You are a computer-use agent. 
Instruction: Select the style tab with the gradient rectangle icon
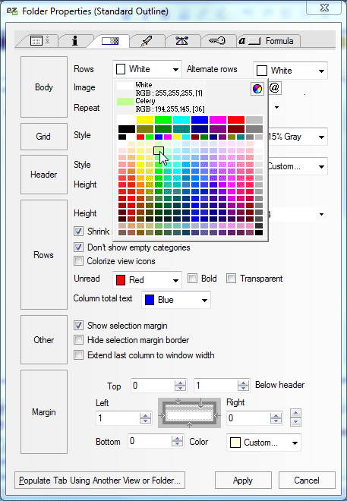click(110, 41)
